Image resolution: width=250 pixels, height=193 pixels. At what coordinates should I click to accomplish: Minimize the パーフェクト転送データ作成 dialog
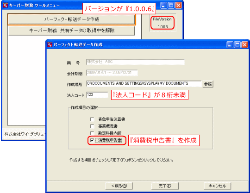coord(230,45)
